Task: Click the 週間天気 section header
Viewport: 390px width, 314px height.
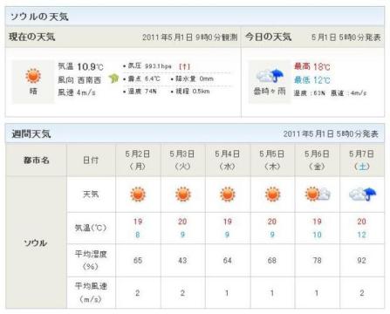Action: coord(31,134)
